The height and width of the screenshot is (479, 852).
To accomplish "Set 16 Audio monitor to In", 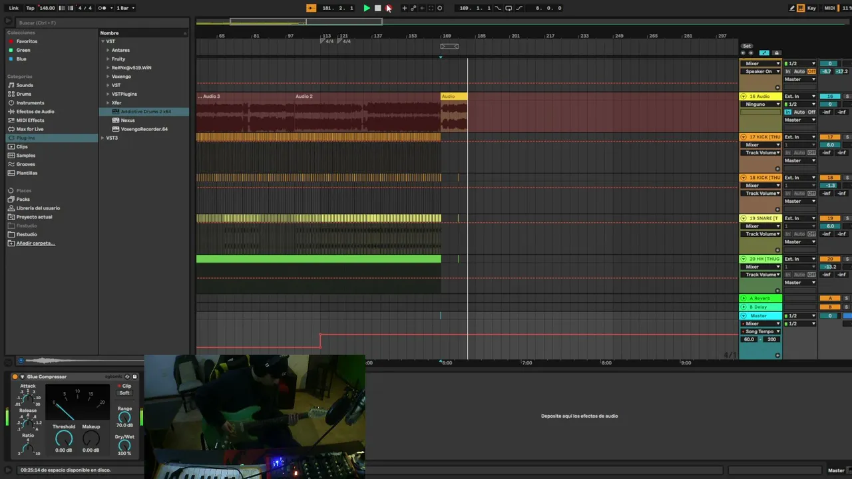I will pos(788,112).
